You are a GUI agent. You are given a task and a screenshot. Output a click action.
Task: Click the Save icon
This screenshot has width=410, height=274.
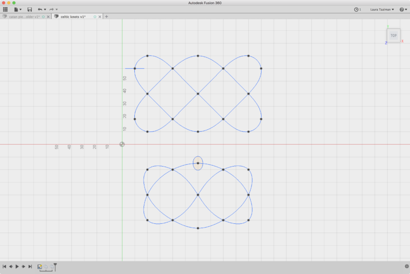pyautogui.click(x=30, y=9)
